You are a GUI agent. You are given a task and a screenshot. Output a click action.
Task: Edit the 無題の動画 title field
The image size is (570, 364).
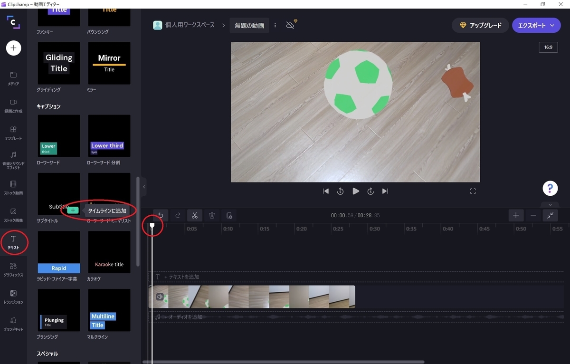coord(249,26)
